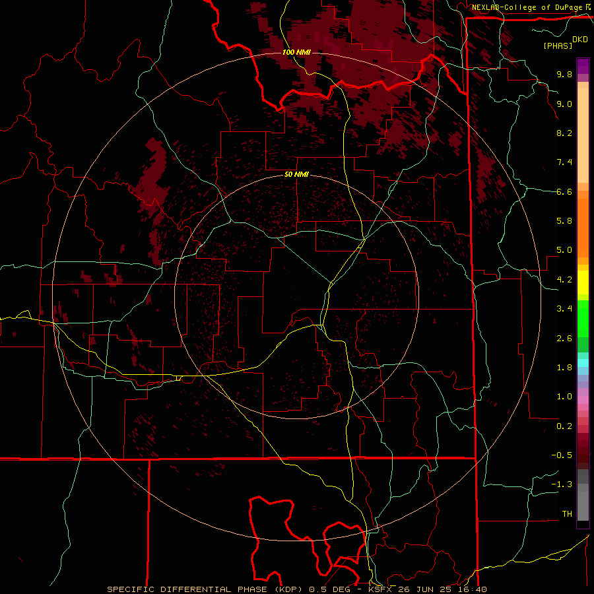Click the 6.6 value on the color scale

(564, 191)
